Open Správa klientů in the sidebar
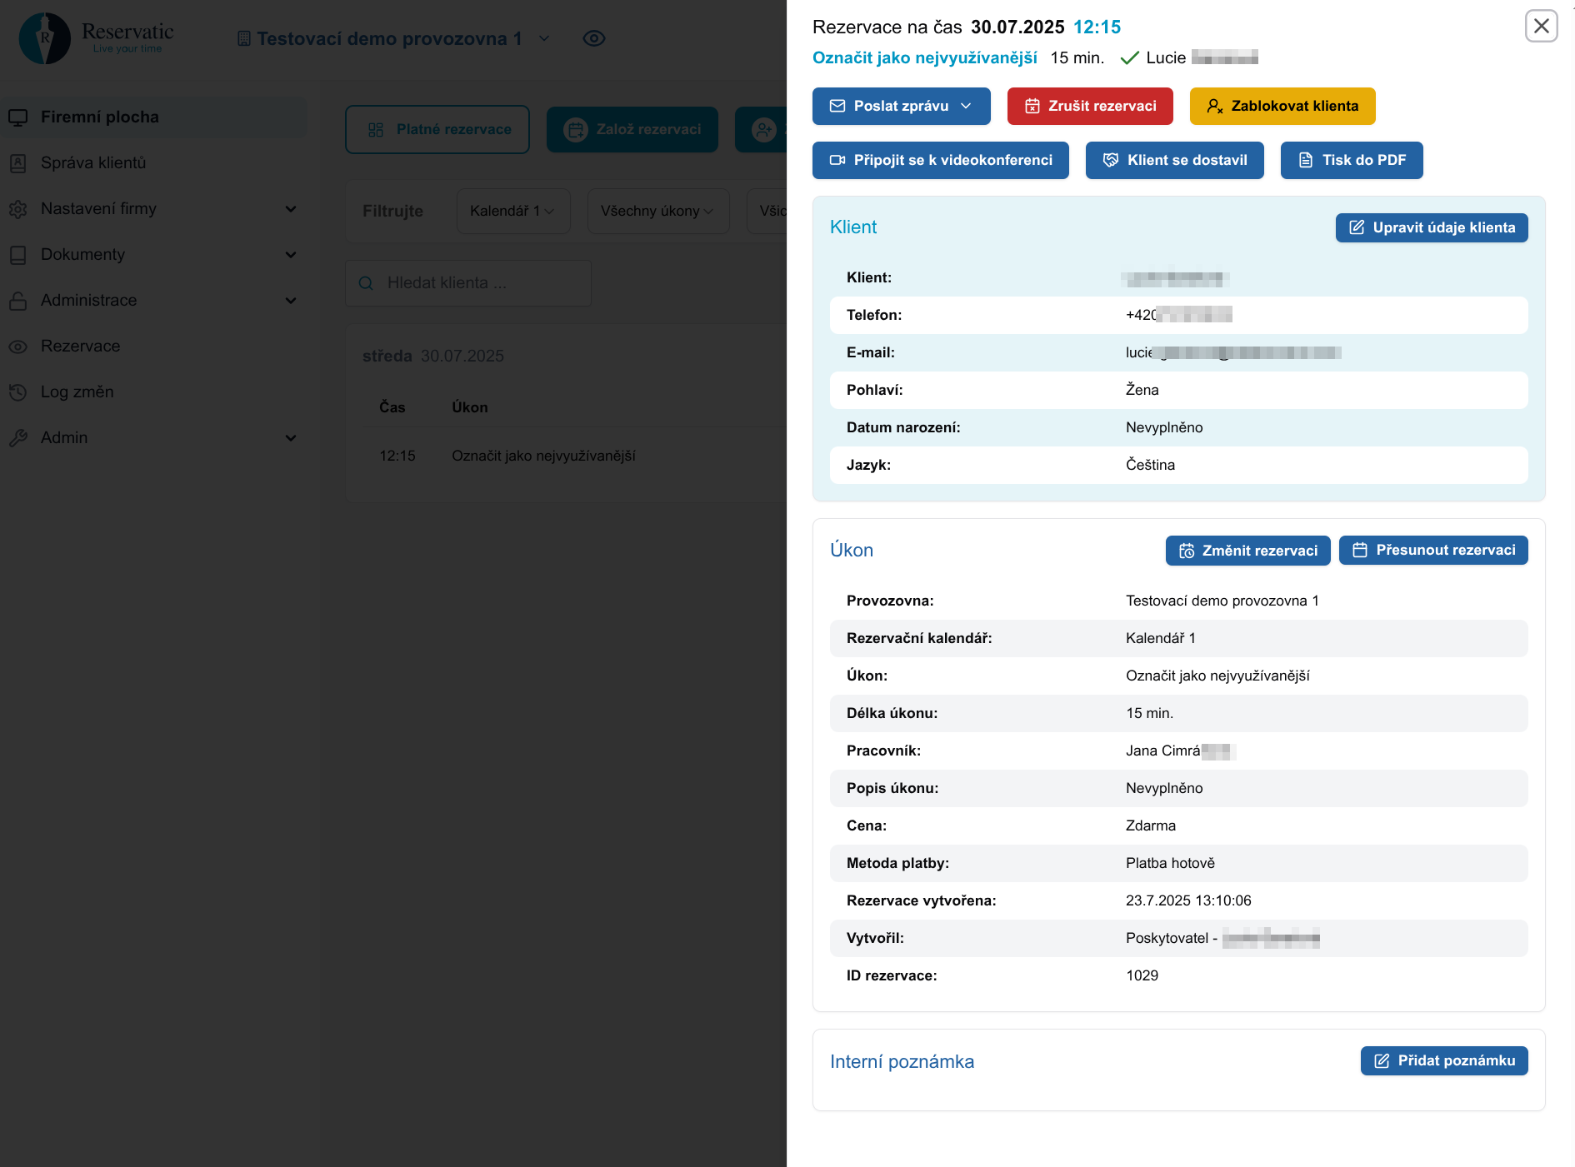The image size is (1575, 1167). coord(93,163)
